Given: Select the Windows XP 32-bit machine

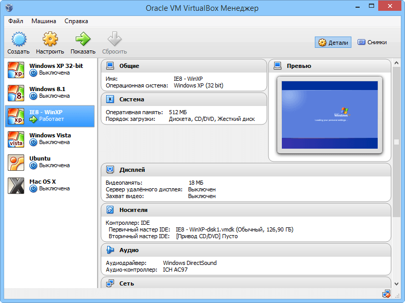Looking at the screenshot, I should pyautogui.click(x=50, y=69).
